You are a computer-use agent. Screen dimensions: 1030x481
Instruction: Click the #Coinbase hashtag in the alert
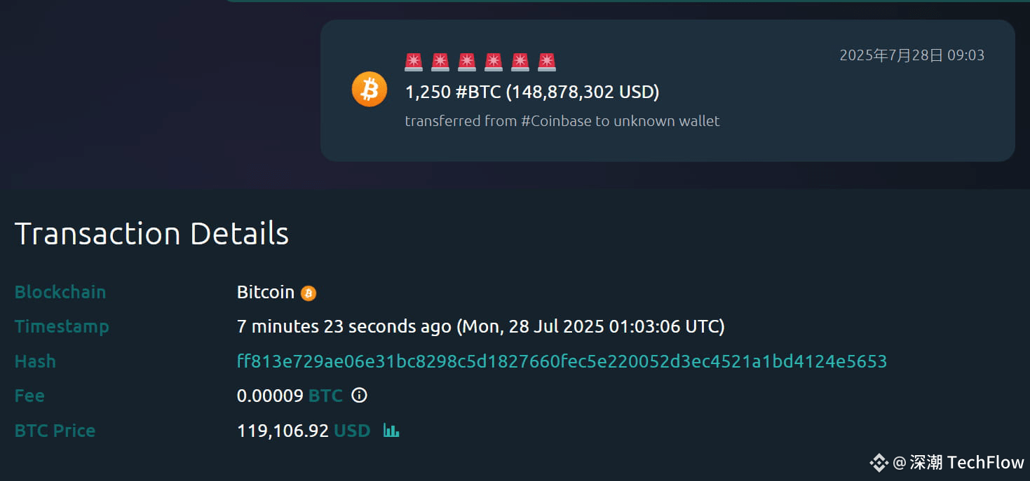[557, 120]
